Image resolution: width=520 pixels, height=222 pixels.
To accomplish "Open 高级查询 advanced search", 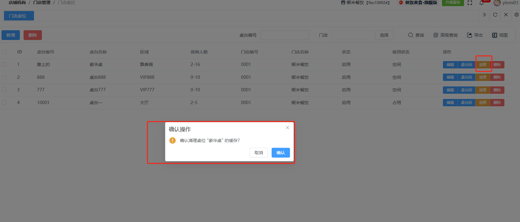I will [445, 35].
